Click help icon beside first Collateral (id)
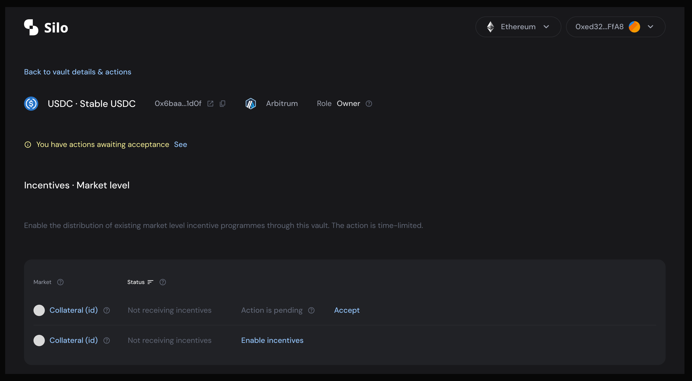This screenshot has height=381, width=692. pos(107,310)
